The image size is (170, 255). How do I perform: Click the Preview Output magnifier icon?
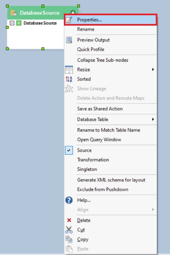(69, 40)
